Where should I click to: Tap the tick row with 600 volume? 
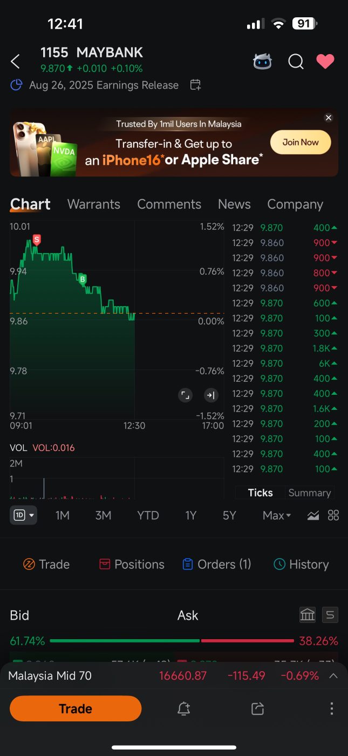click(285, 303)
